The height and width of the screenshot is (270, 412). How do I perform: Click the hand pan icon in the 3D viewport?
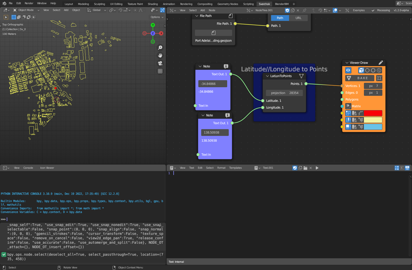coord(160,55)
